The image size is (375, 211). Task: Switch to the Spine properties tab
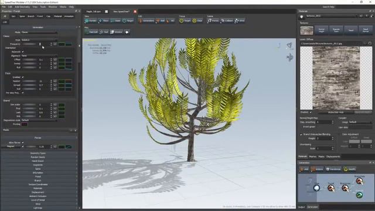[x=22, y=16]
